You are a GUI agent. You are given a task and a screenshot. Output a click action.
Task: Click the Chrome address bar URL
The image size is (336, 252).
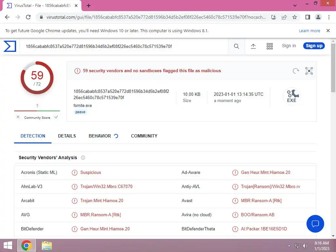[156, 17]
